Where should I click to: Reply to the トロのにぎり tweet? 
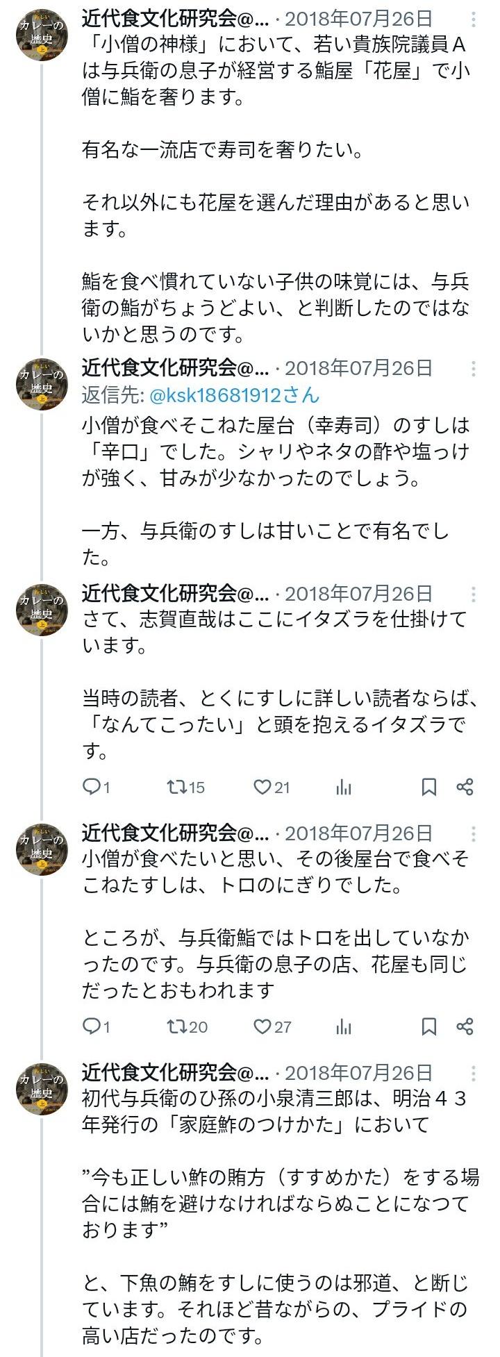92,1026
